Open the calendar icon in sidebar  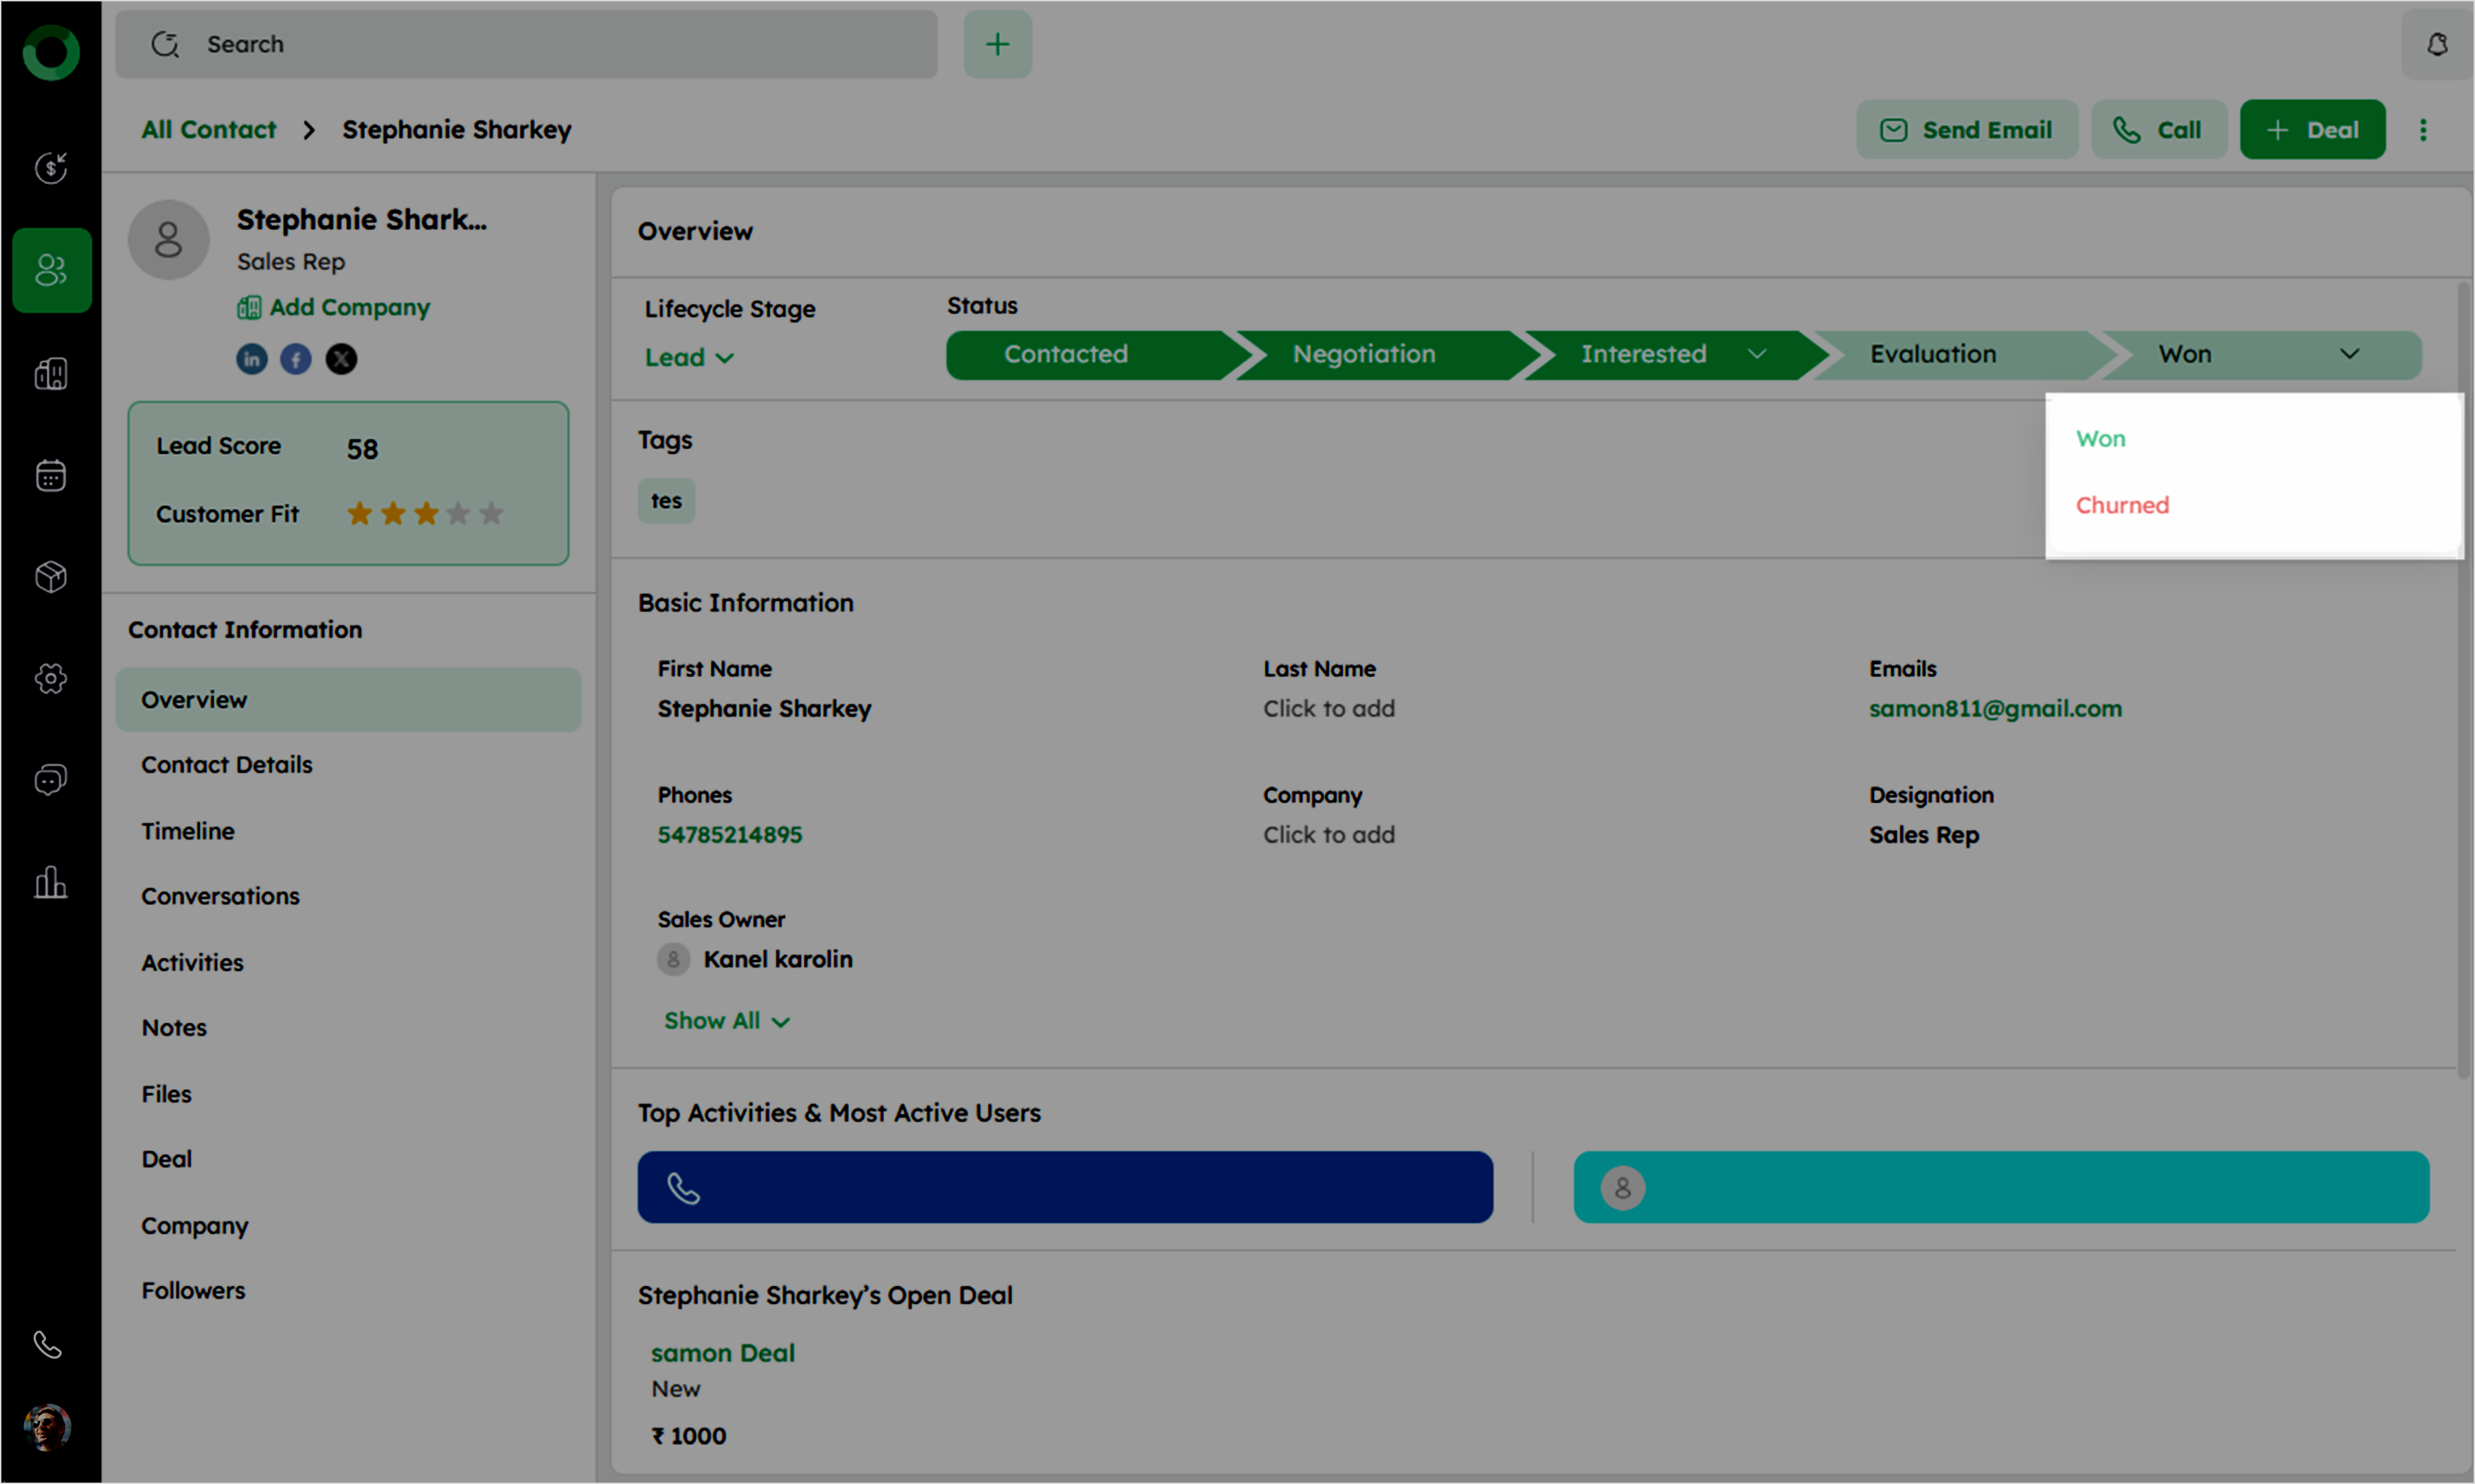click(51, 476)
